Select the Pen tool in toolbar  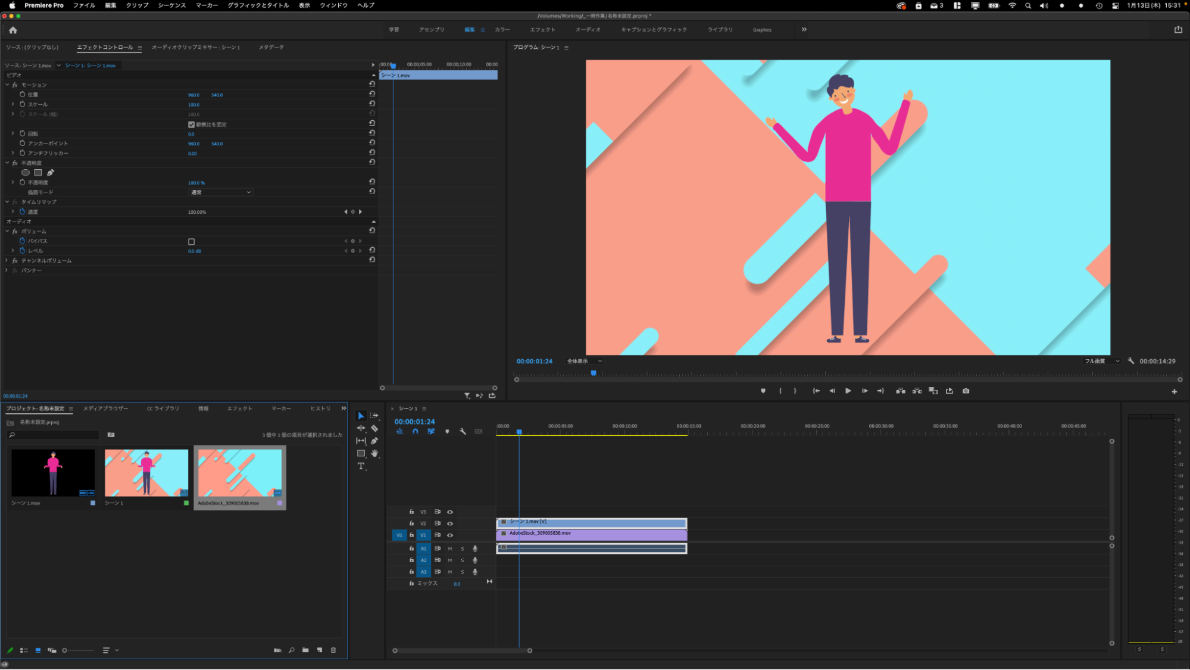click(374, 441)
